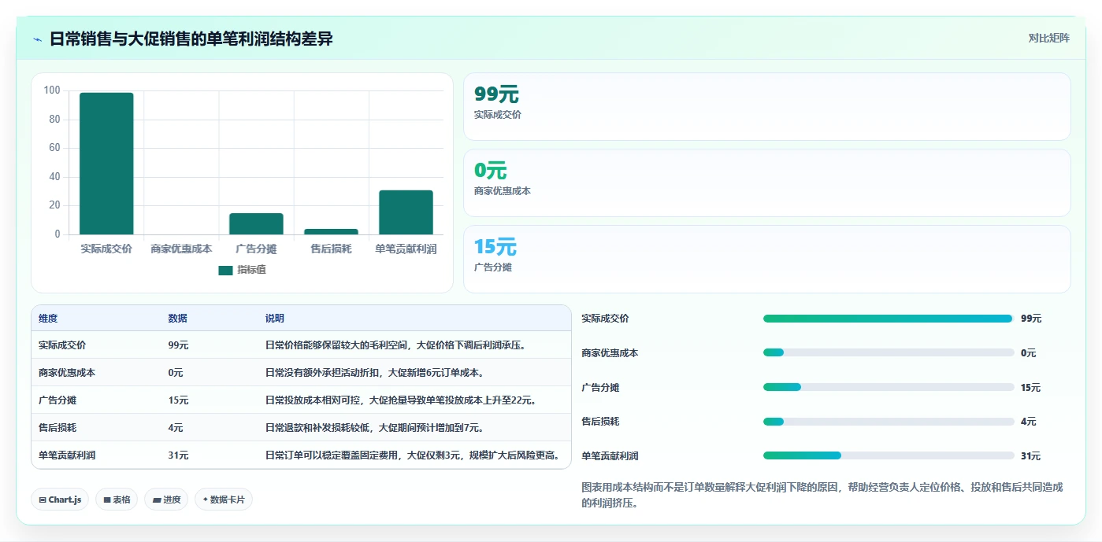Click the 广告分摊 table row label
1102x542 pixels.
58,400
